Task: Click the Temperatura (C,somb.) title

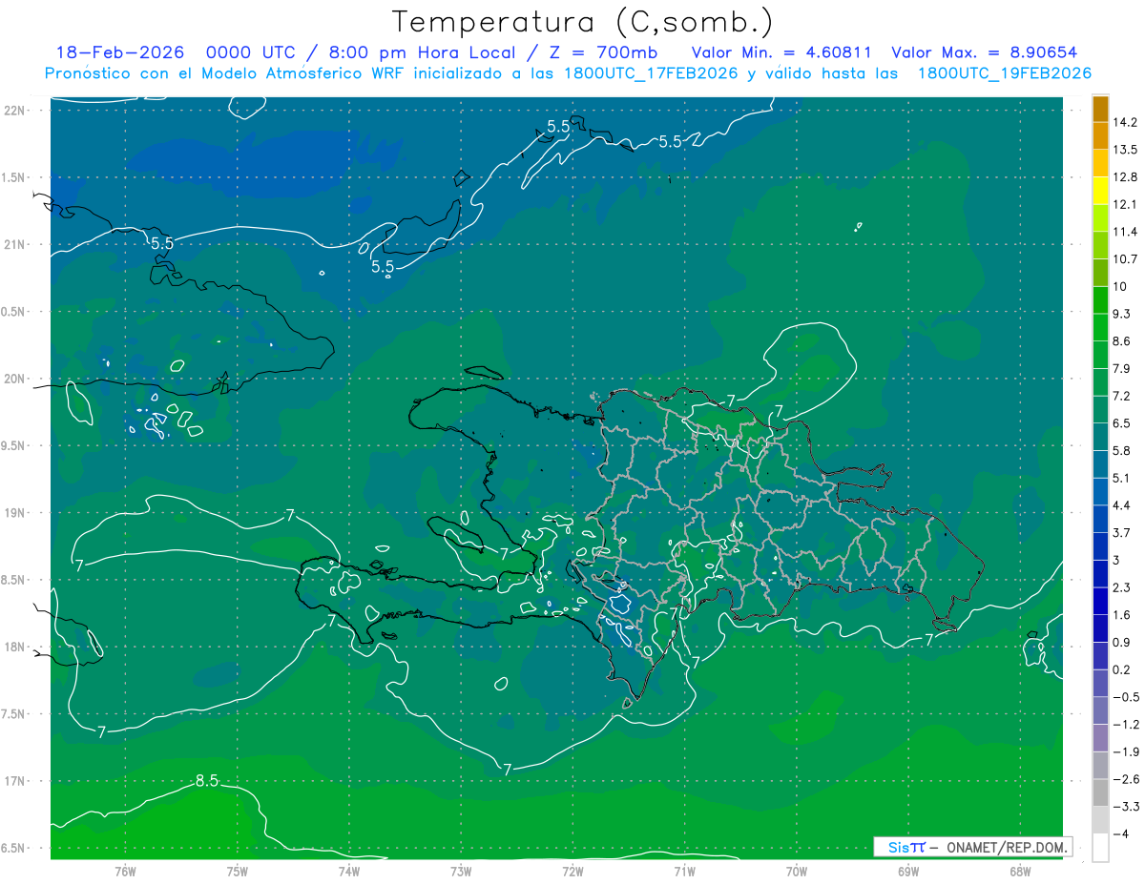Action: click(583, 22)
